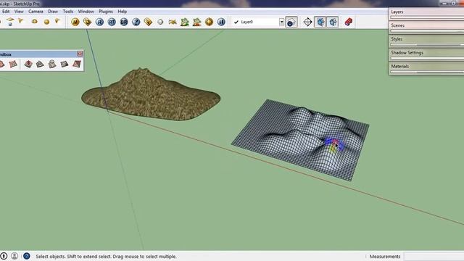Image resolution: width=464 pixels, height=261 pixels.
Task: Select Sandbox Smoove tool icon
Action: click(x=28, y=64)
